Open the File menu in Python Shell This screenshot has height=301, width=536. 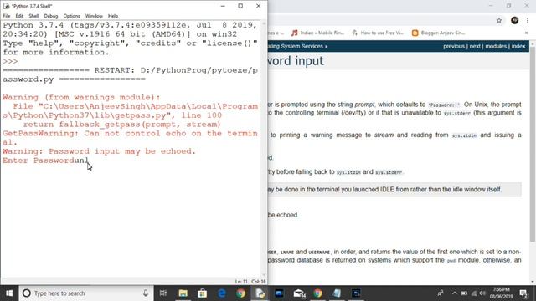click(x=7, y=16)
